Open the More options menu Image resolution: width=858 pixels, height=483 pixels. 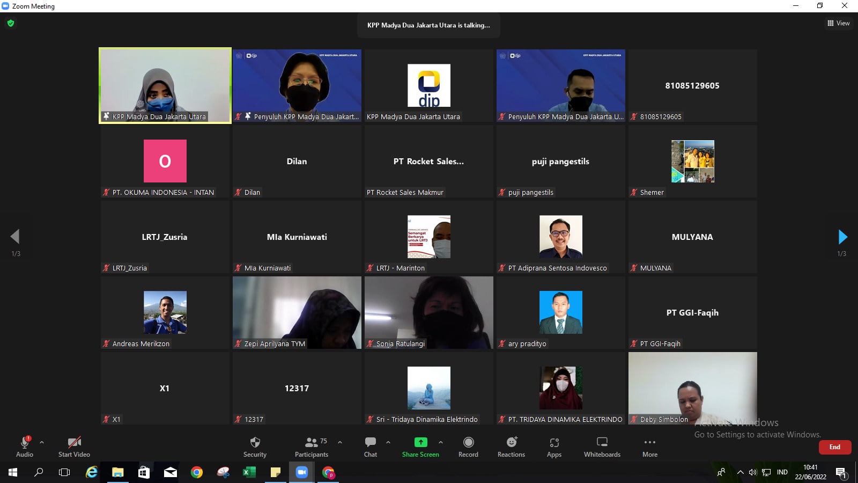(x=649, y=447)
